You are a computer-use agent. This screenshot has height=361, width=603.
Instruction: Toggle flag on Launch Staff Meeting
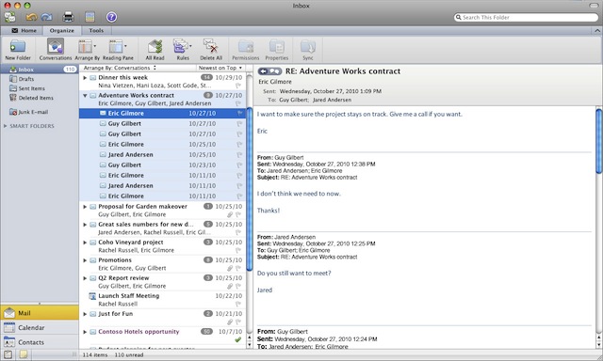[x=238, y=304]
